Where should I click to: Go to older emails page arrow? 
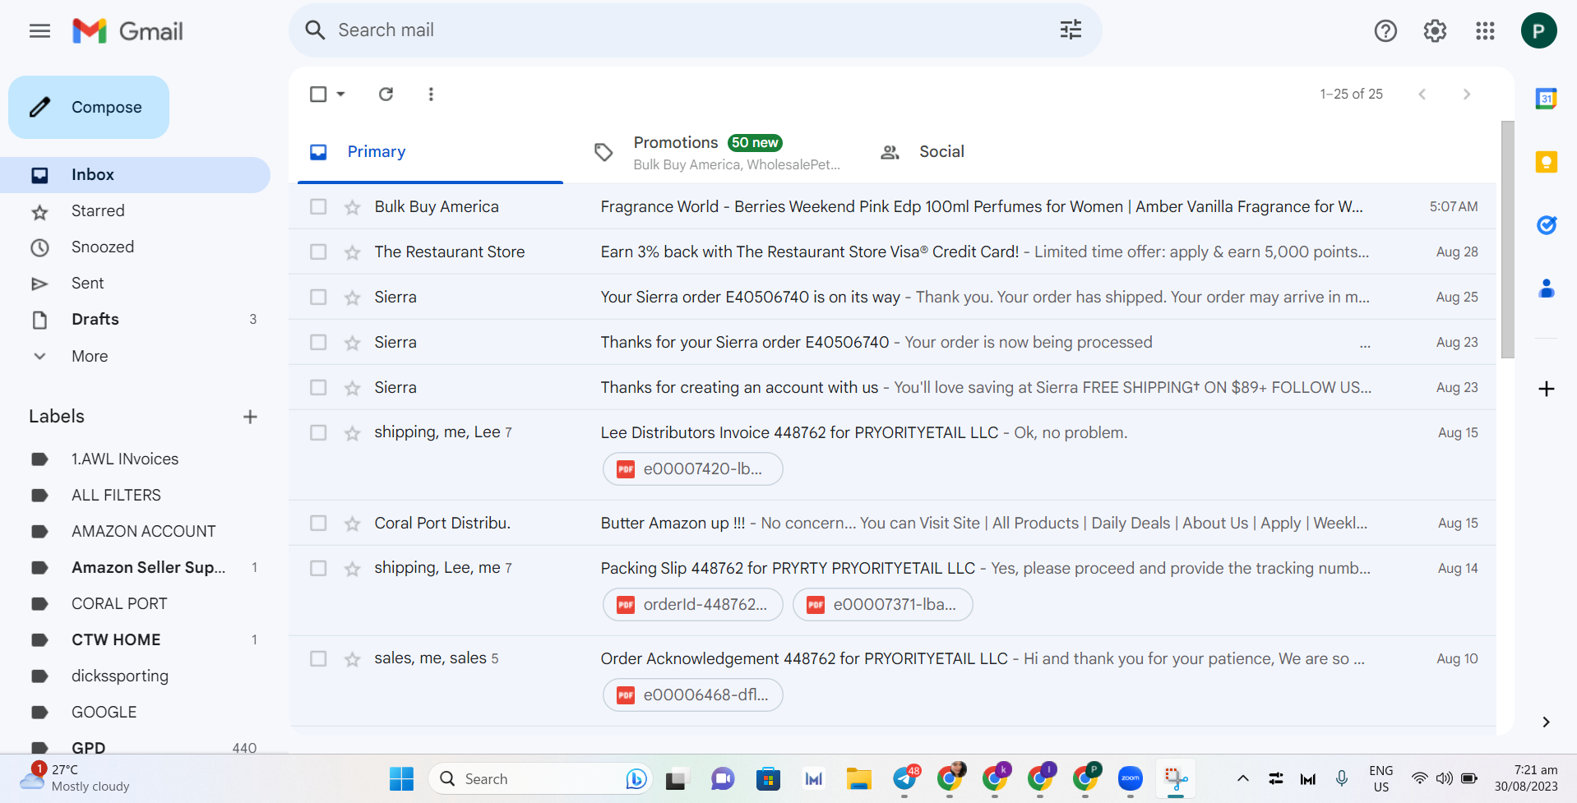[x=1467, y=95]
